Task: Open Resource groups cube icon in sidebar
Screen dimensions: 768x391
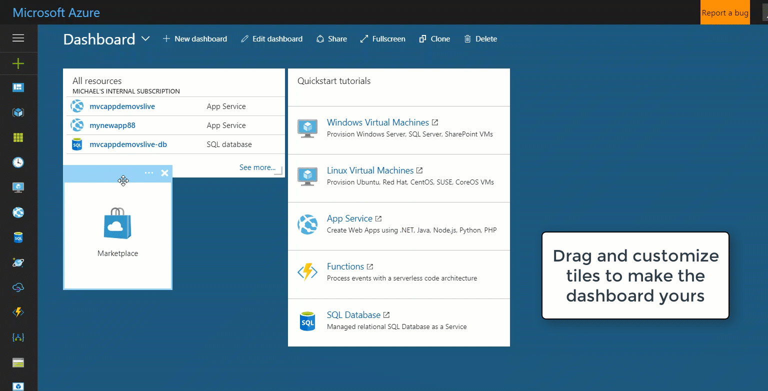Action: [18, 112]
